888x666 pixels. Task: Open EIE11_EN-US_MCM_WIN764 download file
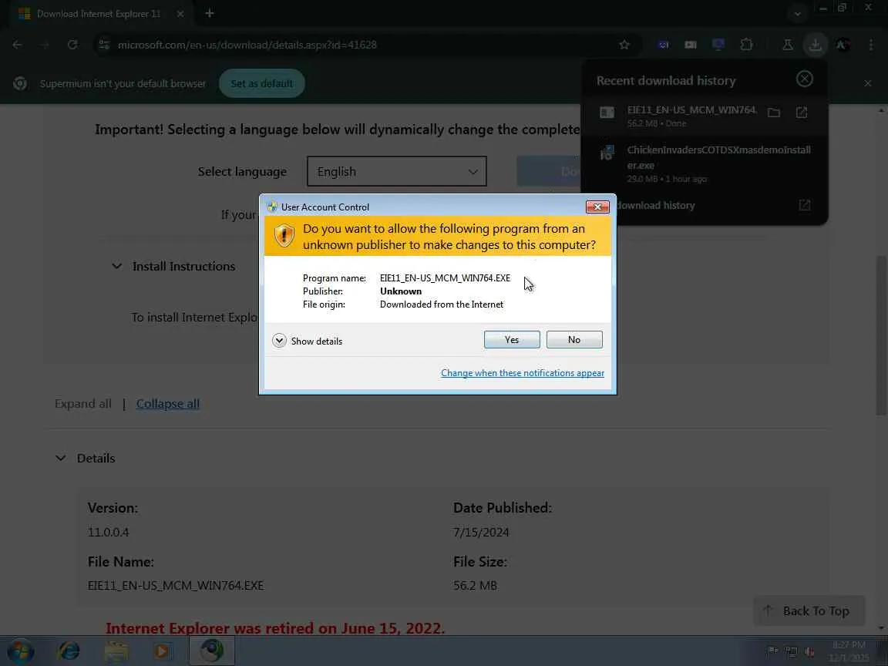802,113
